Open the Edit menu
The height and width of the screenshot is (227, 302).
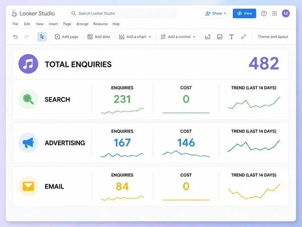27,24
